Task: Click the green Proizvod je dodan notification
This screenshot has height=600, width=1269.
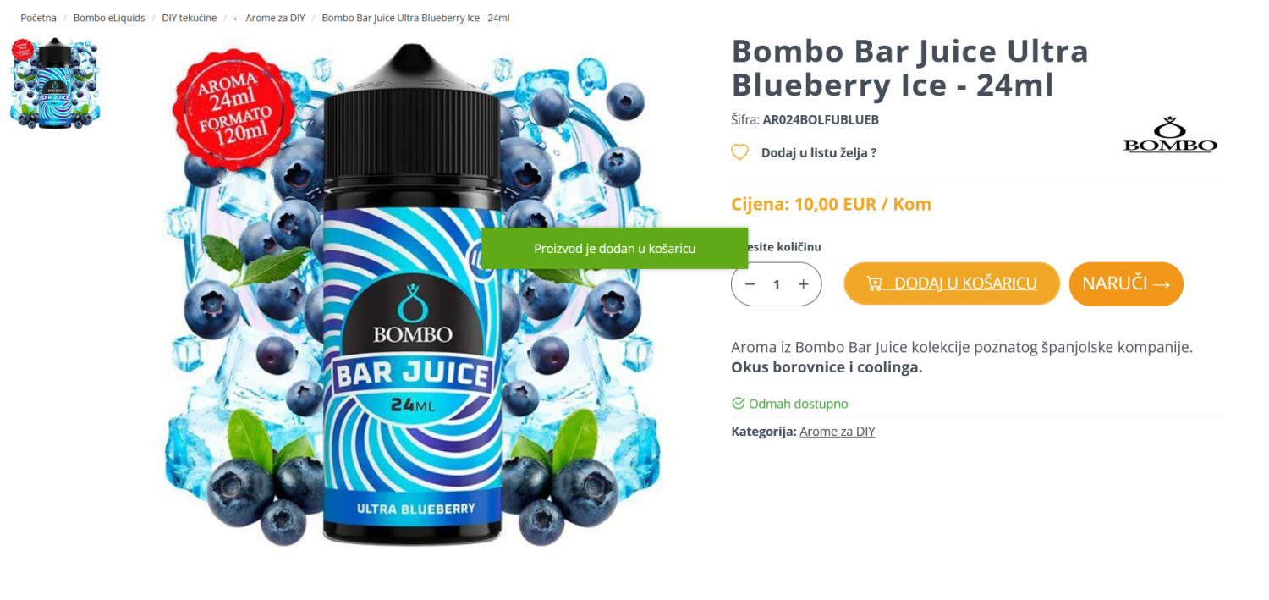Action: click(615, 248)
